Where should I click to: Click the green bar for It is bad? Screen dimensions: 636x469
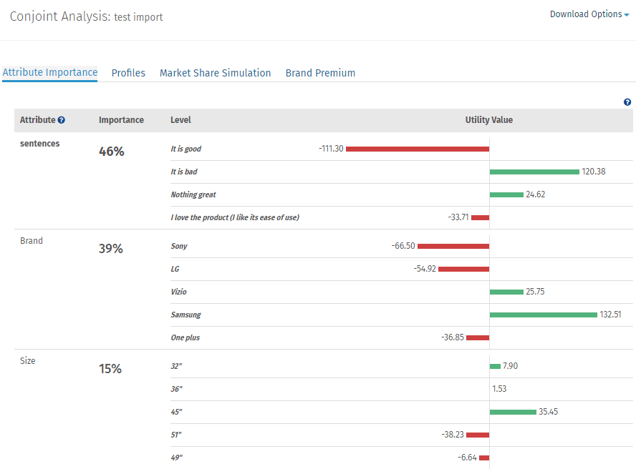[534, 172]
